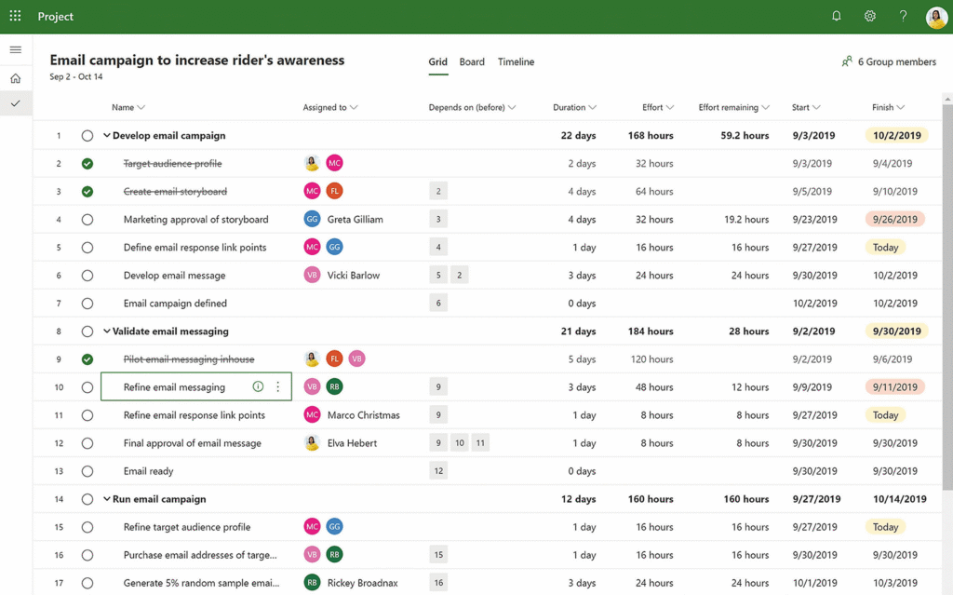Open Name column dropdown
This screenshot has height=595, width=953.
[141, 108]
